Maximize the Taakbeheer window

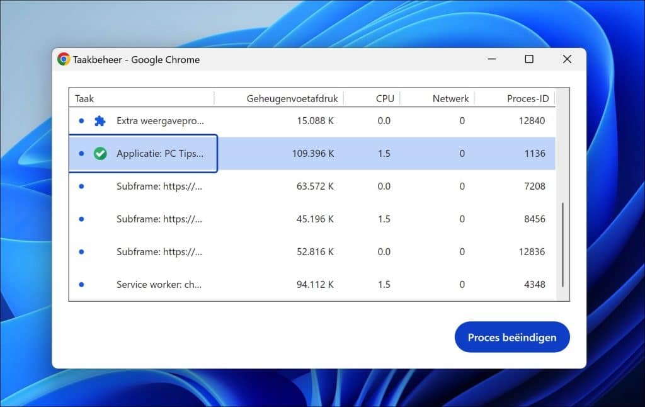[x=529, y=59]
